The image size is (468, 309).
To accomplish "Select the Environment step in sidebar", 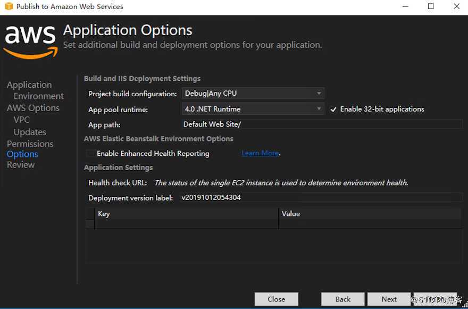I will (38, 96).
